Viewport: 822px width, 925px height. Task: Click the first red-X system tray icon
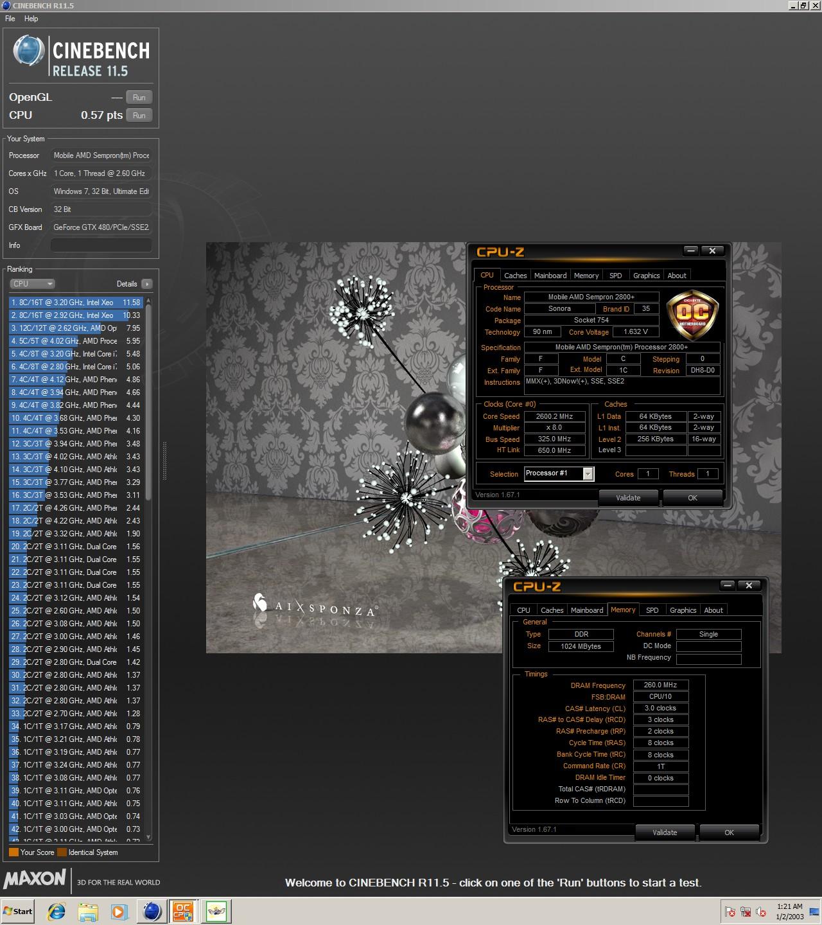click(730, 912)
